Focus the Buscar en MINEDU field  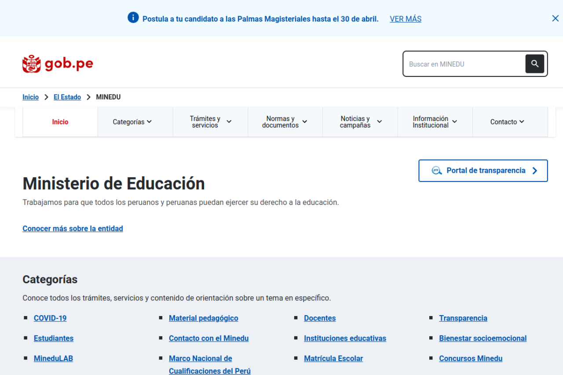(x=464, y=64)
